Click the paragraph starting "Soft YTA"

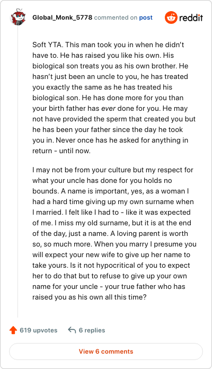tap(114, 98)
